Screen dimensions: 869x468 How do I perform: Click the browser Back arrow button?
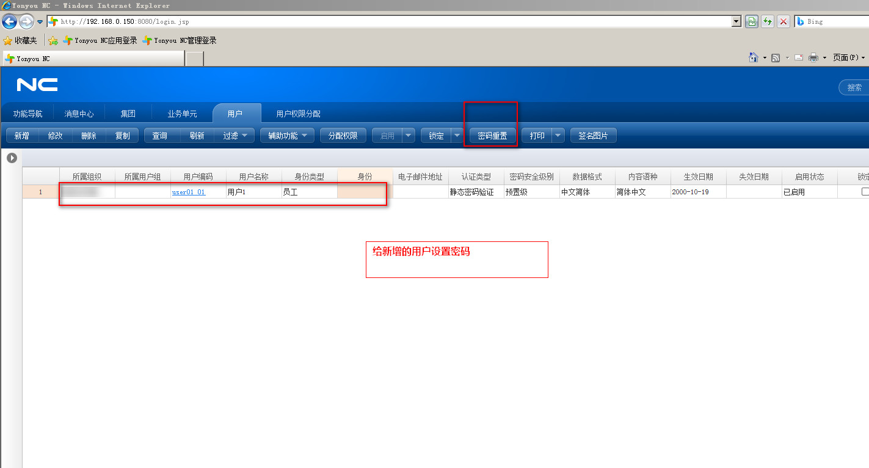9,22
